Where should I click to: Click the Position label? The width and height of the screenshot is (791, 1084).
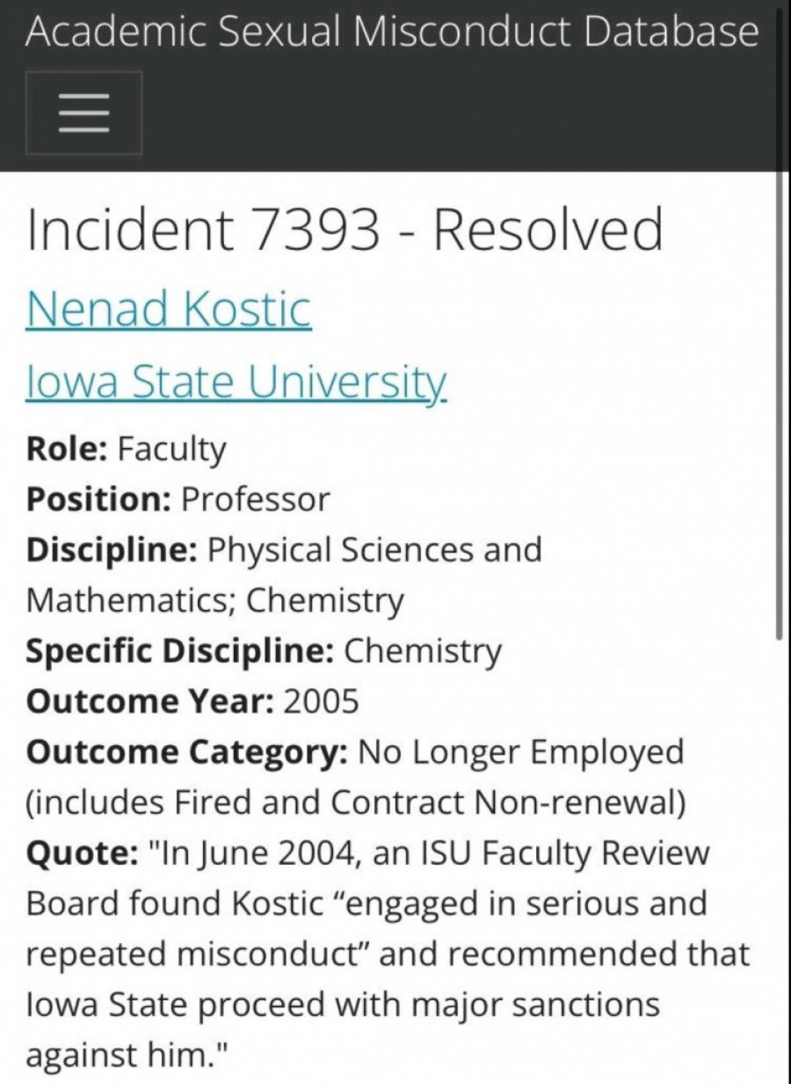coord(98,499)
